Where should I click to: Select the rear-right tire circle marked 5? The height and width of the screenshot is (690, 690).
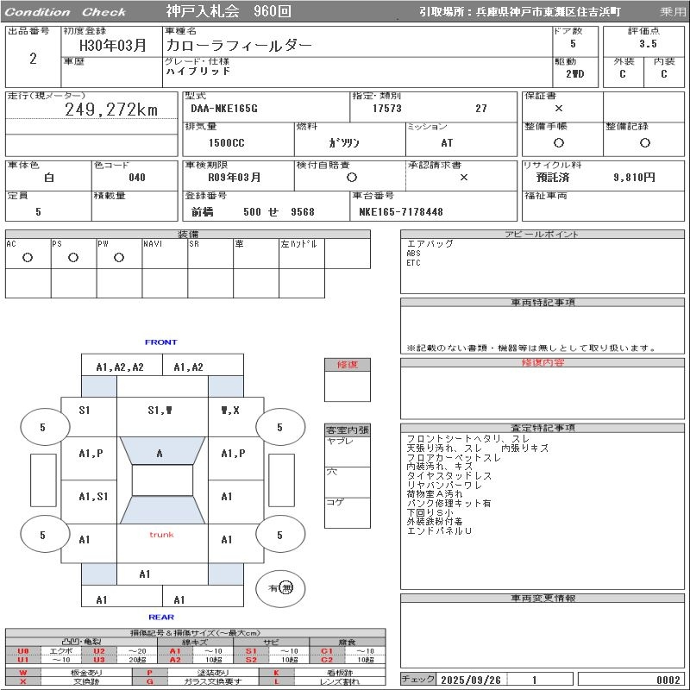(x=279, y=536)
